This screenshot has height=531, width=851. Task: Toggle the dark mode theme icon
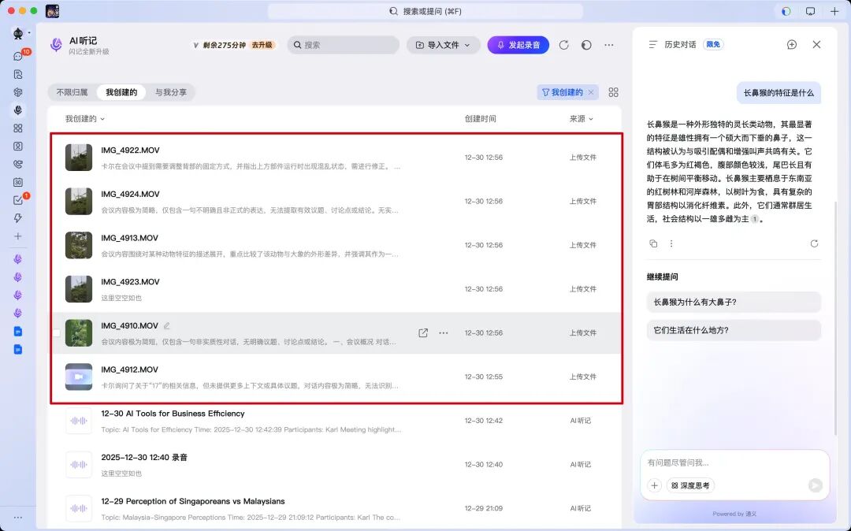point(586,45)
